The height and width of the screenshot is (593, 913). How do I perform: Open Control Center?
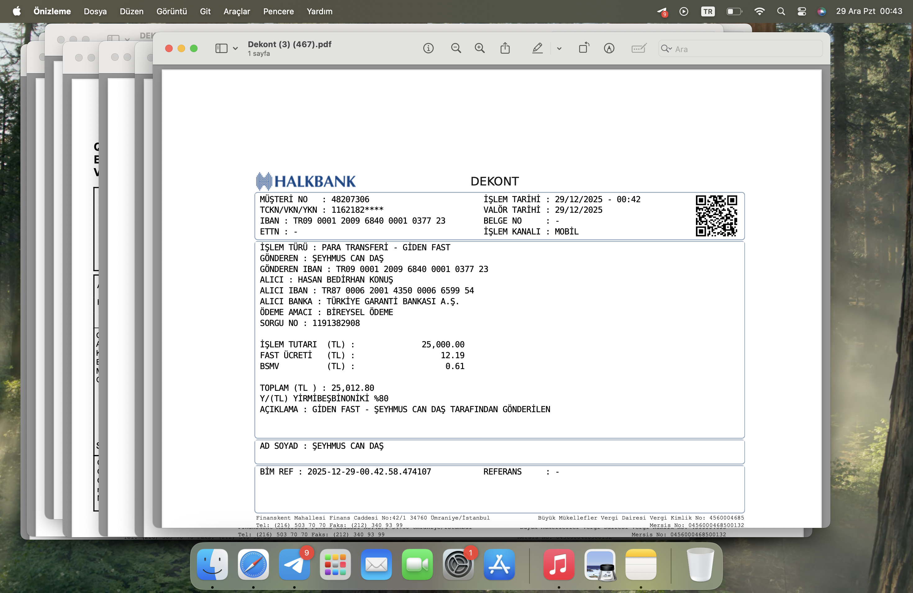[x=802, y=11]
